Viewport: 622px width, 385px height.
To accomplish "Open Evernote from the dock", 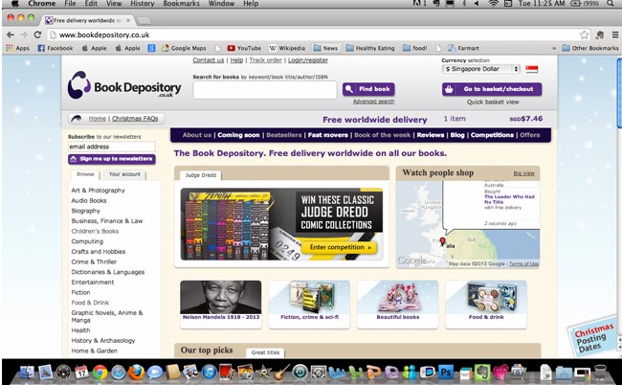I will pyautogui.click(x=482, y=373).
